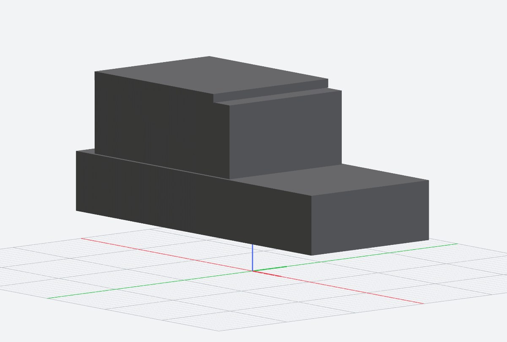
Task: Click empty background above the model
Action: click(x=253, y=25)
